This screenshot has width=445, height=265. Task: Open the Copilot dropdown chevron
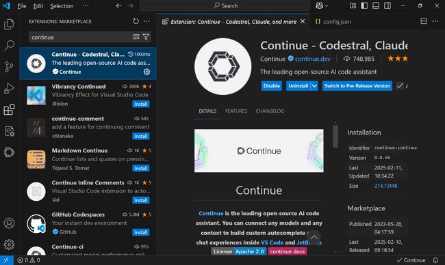327,5
